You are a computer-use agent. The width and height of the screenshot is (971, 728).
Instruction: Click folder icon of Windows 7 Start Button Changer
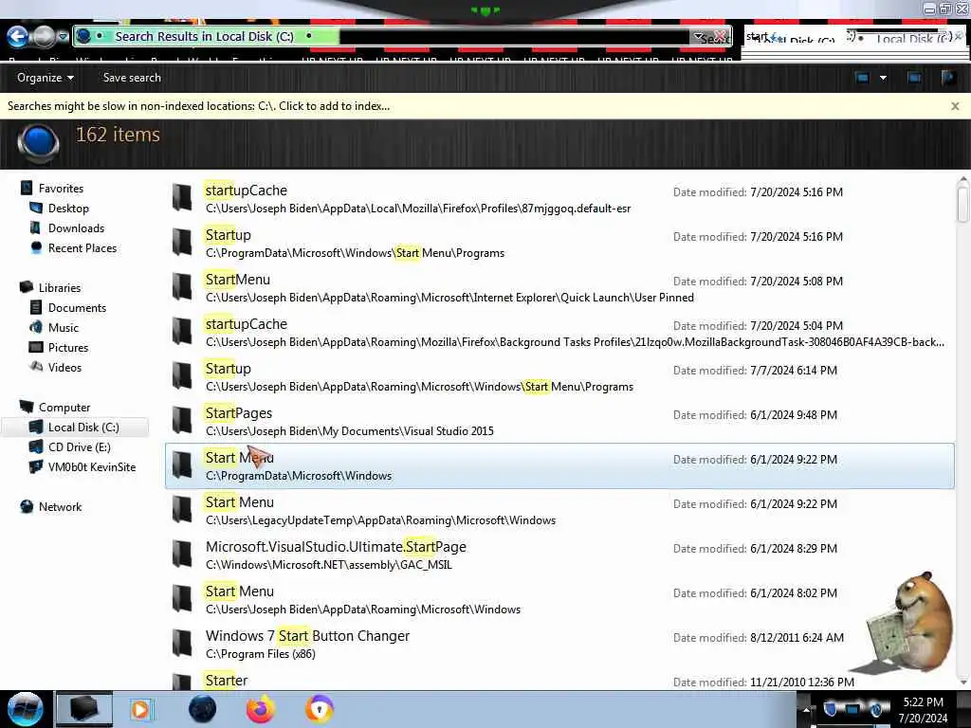point(181,644)
